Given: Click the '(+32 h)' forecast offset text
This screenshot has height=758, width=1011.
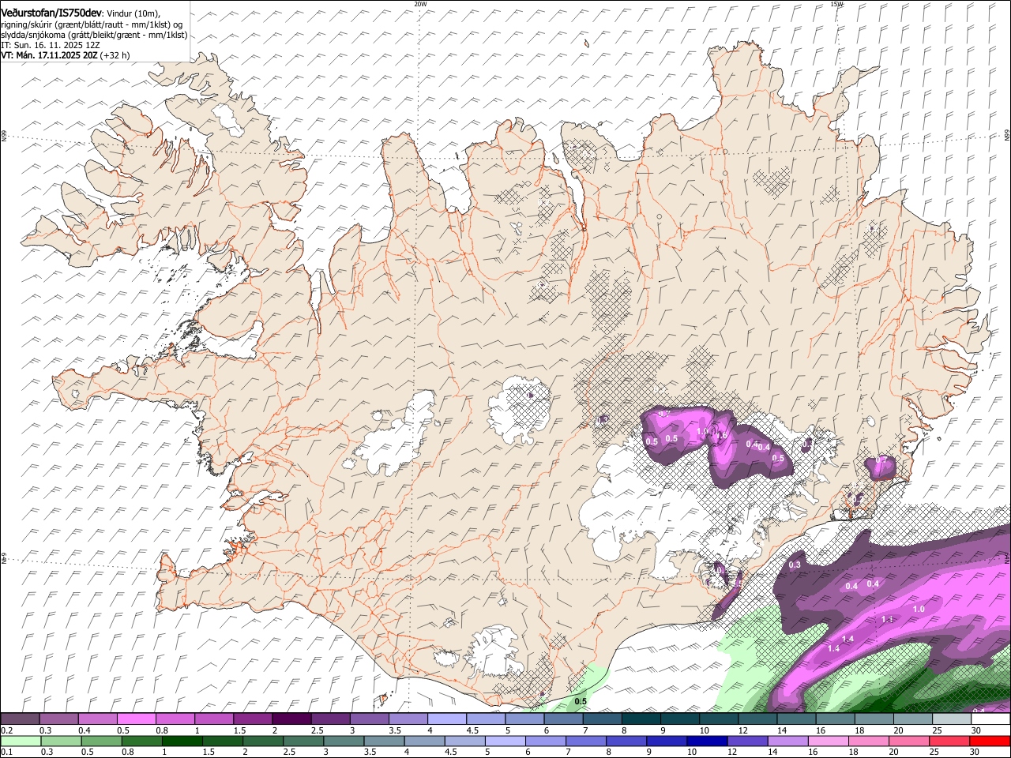Looking at the screenshot, I should (x=115, y=55).
